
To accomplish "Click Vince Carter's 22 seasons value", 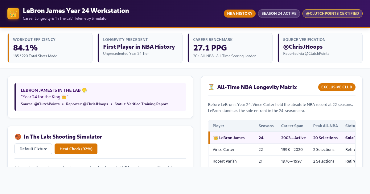I will (261, 149).
